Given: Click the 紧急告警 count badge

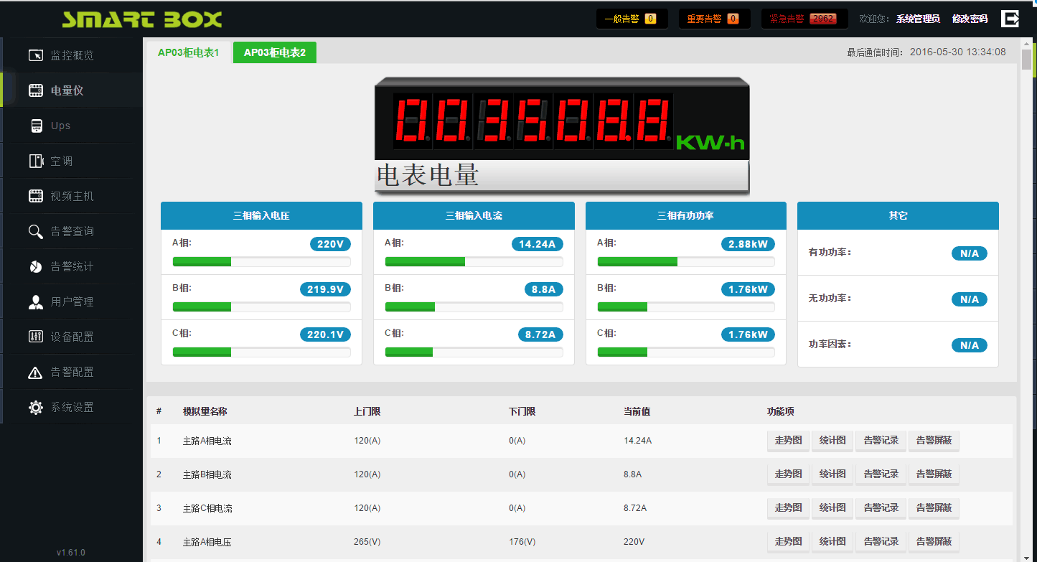Looking at the screenshot, I should 822,19.
